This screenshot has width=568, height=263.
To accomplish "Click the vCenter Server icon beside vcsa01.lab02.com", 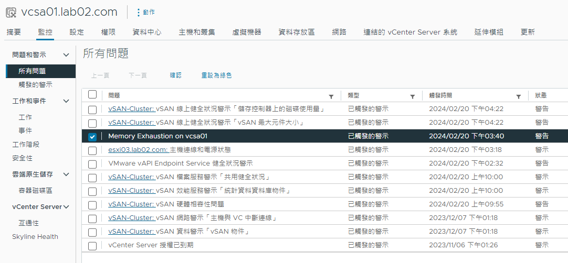I will tap(11, 12).
